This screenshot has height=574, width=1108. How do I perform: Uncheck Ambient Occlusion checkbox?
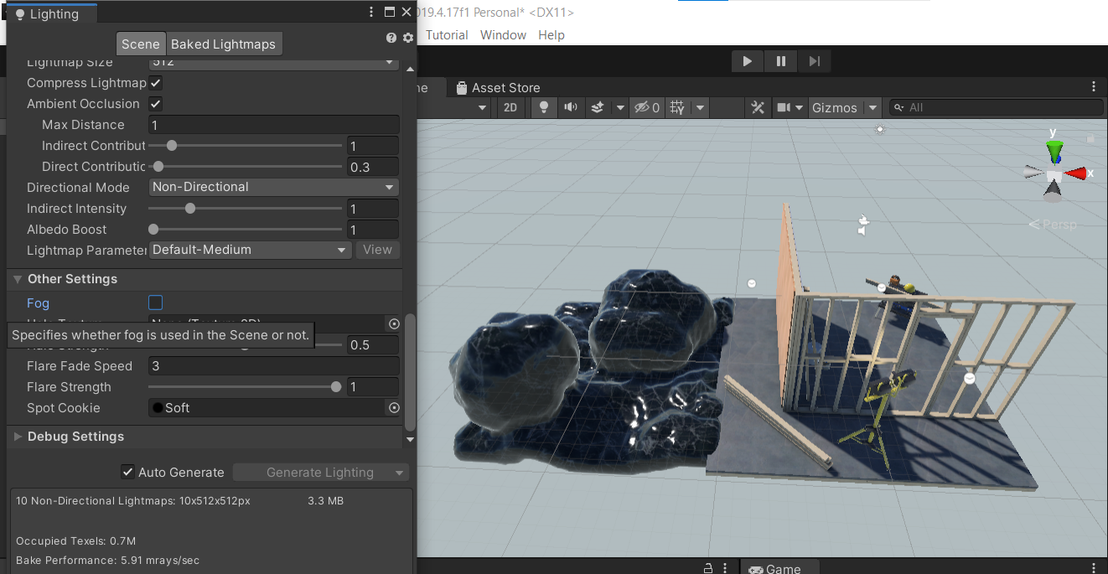click(155, 104)
